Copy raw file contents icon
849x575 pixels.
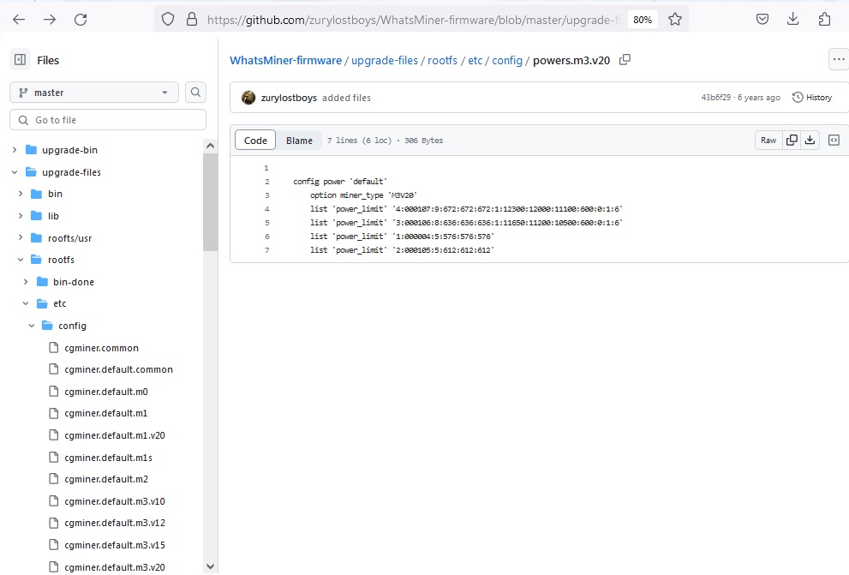pos(792,141)
